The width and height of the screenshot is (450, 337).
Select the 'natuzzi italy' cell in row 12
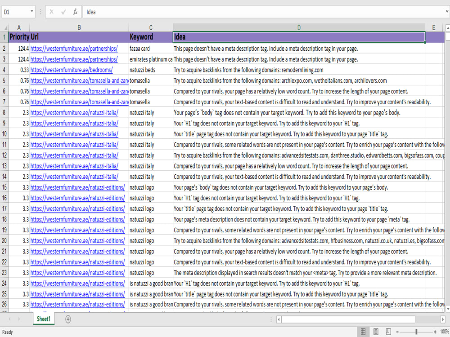tap(151, 155)
